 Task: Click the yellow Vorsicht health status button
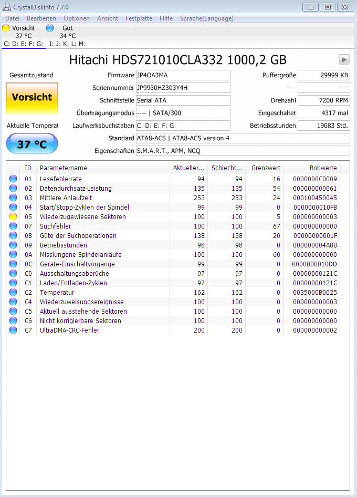point(32,98)
